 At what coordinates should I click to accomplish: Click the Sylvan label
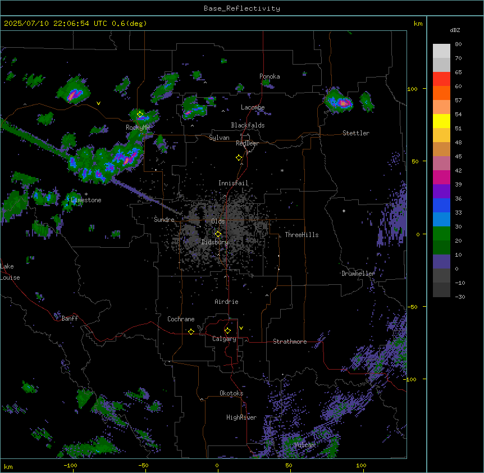pyautogui.click(x=219, y=138)
